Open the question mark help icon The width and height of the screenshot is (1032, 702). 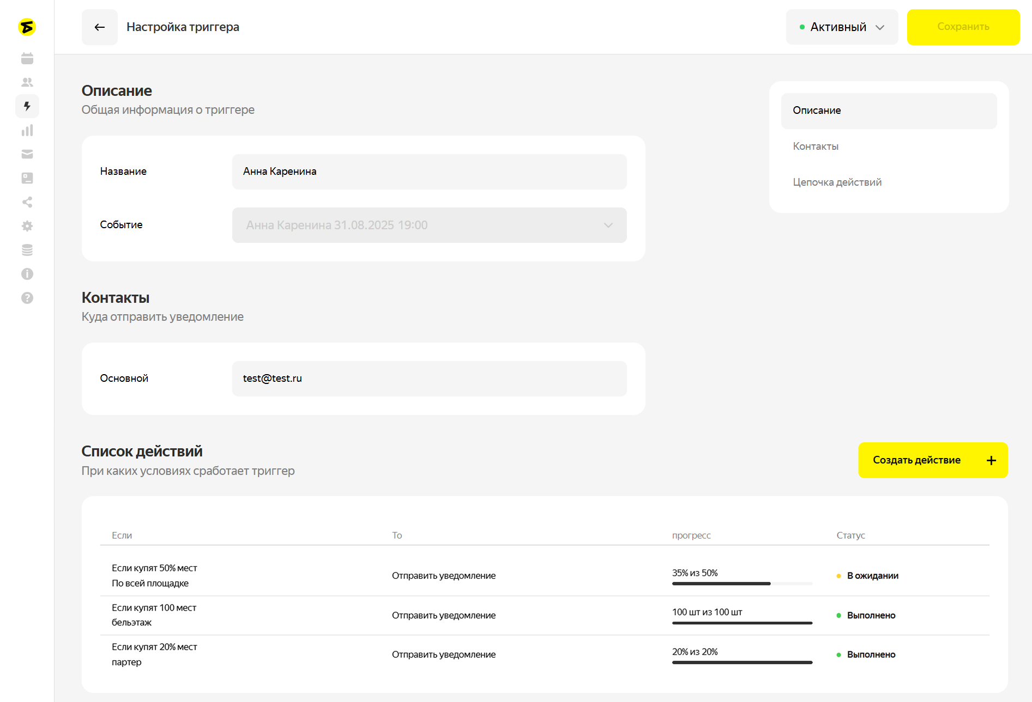(27, 298)
